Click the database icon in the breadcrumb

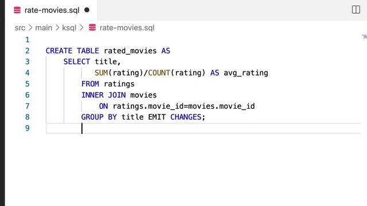92,27
